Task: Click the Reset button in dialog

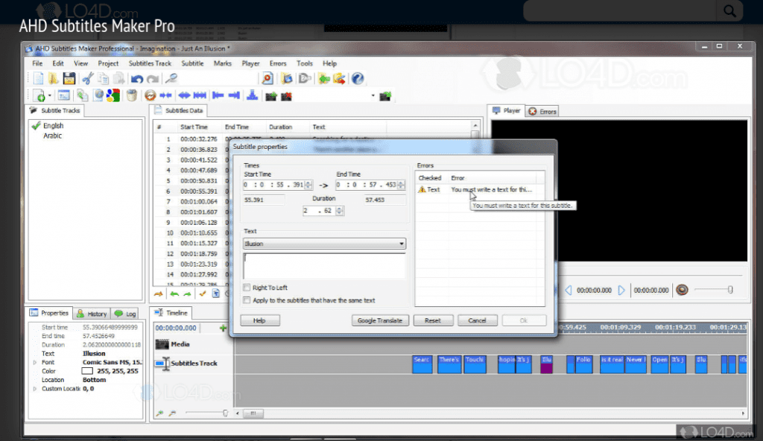Action: [433, 320]
